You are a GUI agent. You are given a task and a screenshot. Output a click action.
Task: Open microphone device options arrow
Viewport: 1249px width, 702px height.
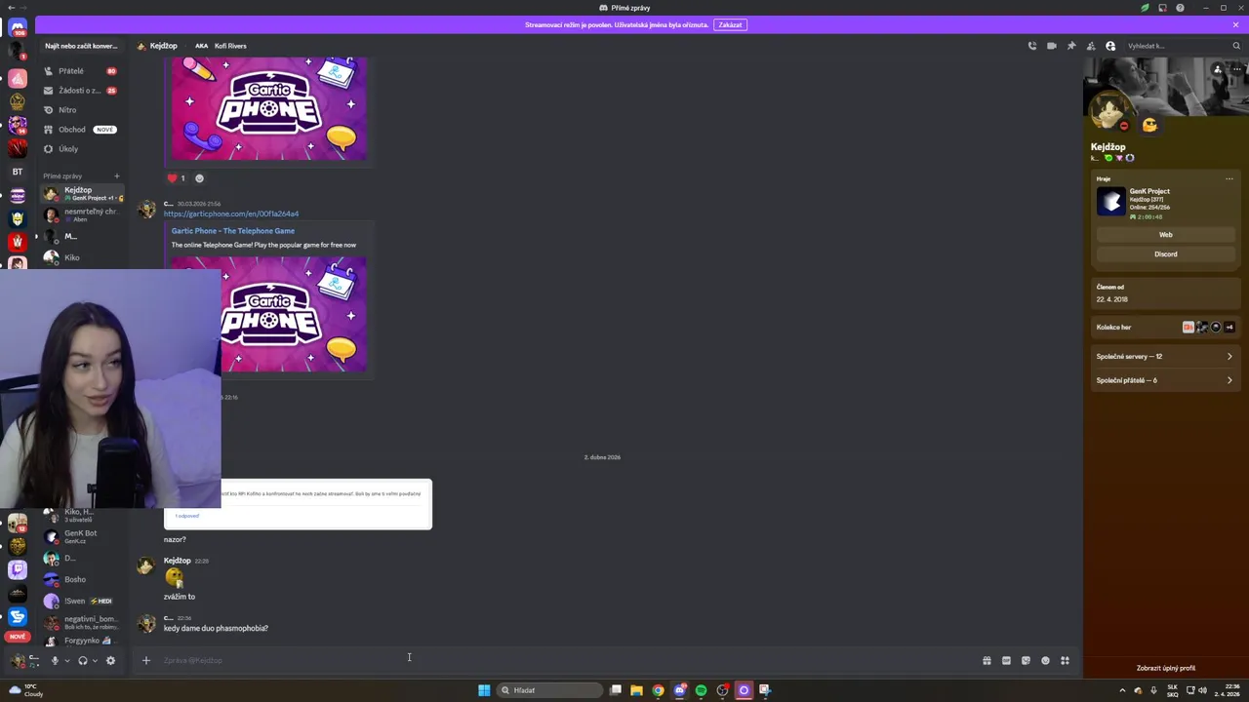tap(66, 661)
